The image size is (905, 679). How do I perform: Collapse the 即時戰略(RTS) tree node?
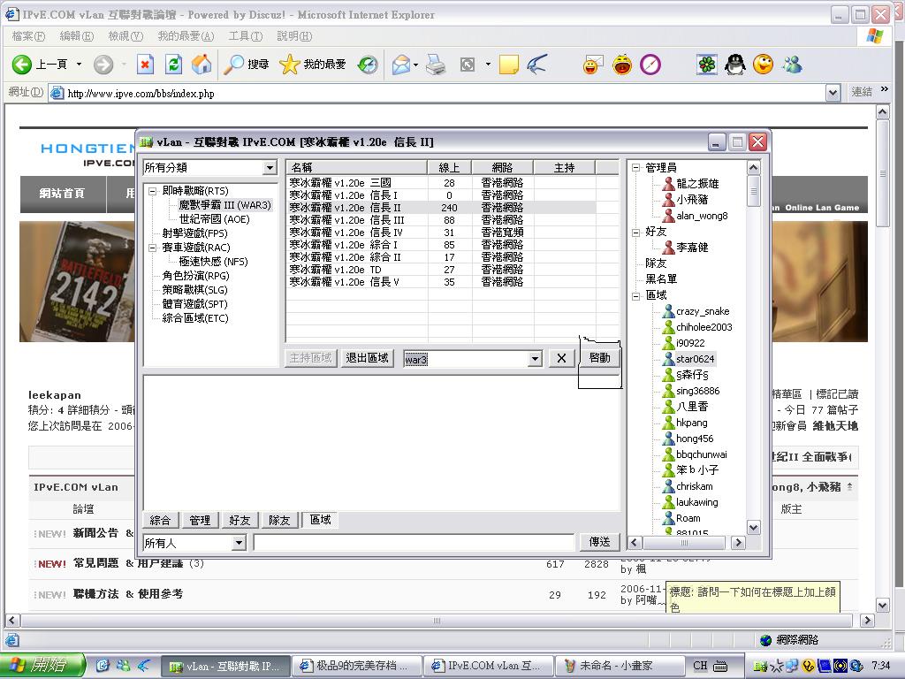[x=152, y=191]
